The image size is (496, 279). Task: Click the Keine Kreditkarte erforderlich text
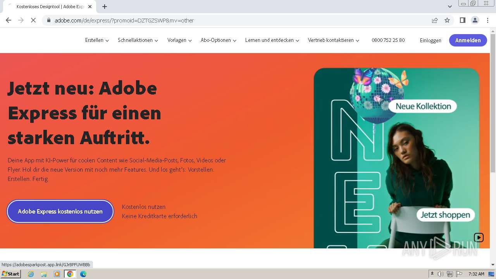pyautogui.click(x=160, y=216)
